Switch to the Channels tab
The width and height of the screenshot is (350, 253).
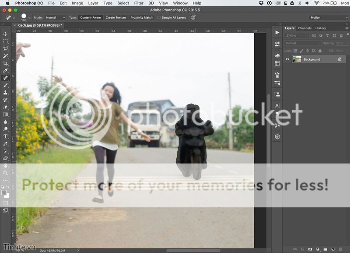(x=305, y=28)
